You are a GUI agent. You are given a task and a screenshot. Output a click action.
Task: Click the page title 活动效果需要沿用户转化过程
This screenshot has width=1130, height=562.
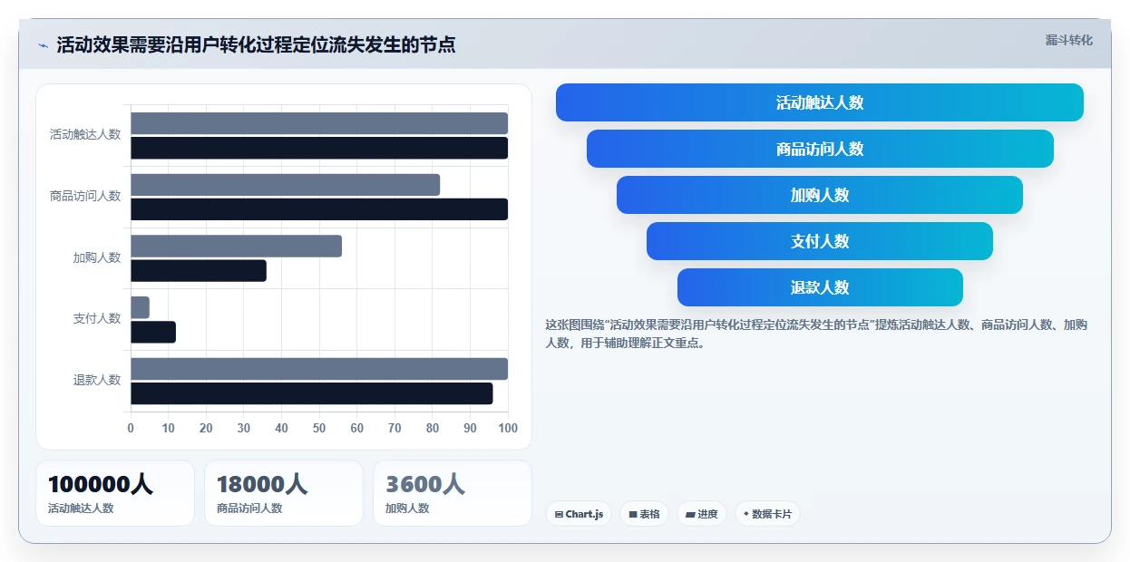tap(256, 44)
